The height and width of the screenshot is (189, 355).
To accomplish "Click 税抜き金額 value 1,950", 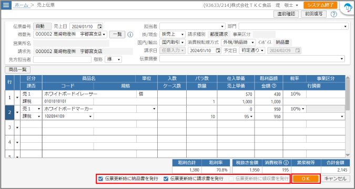I will pyautogui.click(x=247, y=170).
